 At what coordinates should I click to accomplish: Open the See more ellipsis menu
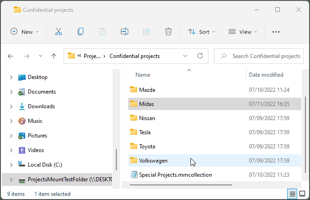pyautogui.click(x=276, y=32)
